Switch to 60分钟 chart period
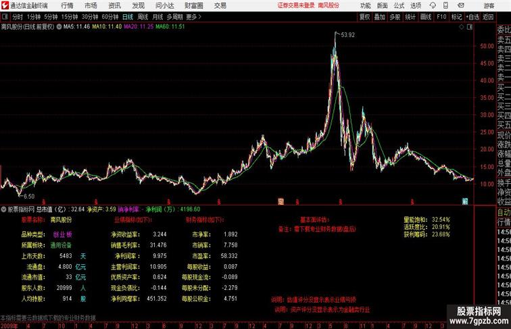Viewport: 511px width, 329px height. click(109, 17)
